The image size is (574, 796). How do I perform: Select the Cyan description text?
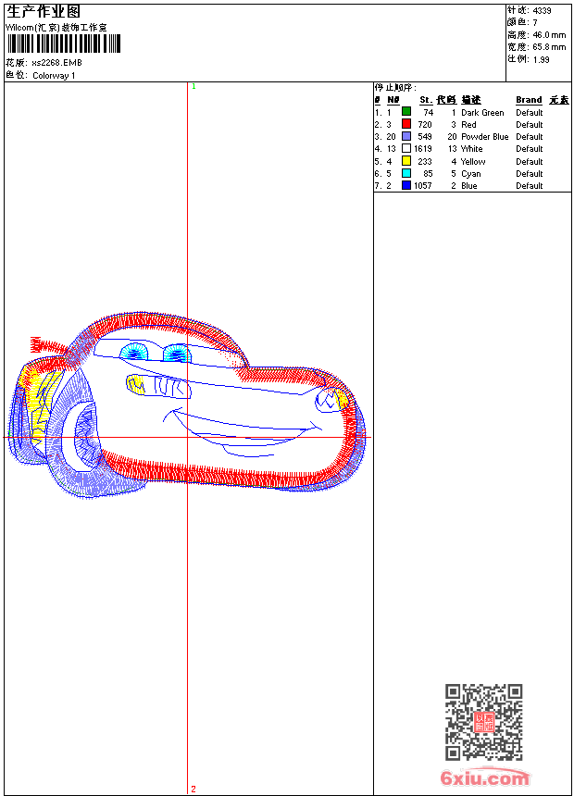pos(471,174)
